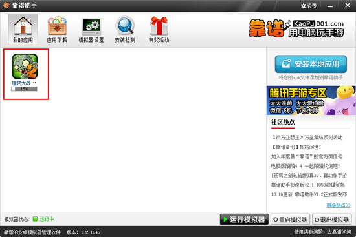Click 重启模拟器 button
356x237 pixels.
290,220
